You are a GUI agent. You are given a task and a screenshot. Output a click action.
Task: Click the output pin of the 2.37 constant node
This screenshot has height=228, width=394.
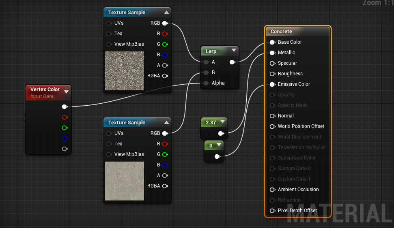tap(221, 133)
